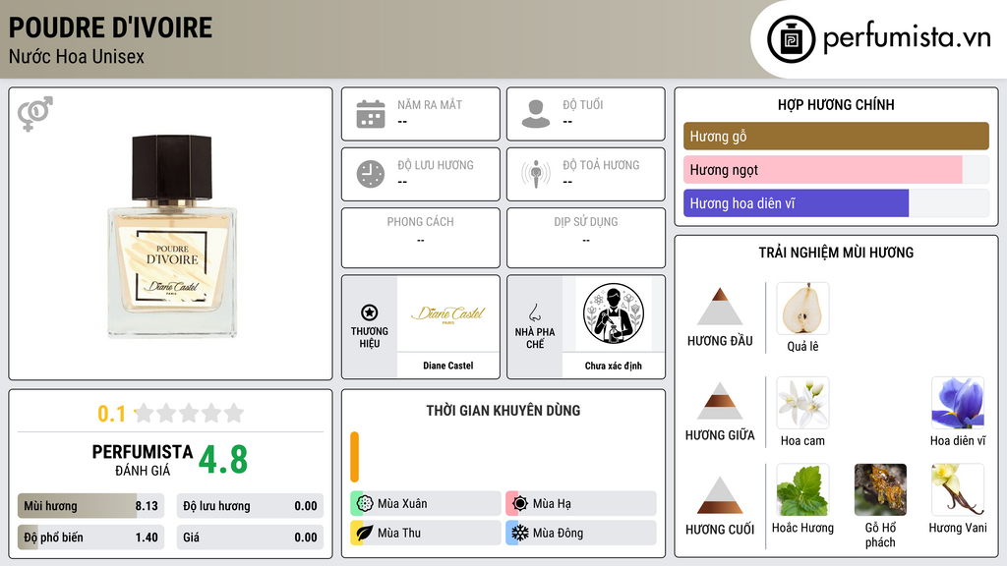The image size is (1007, 566).
Task: Select the Phong cách card
Action: (x=421, y=238)
